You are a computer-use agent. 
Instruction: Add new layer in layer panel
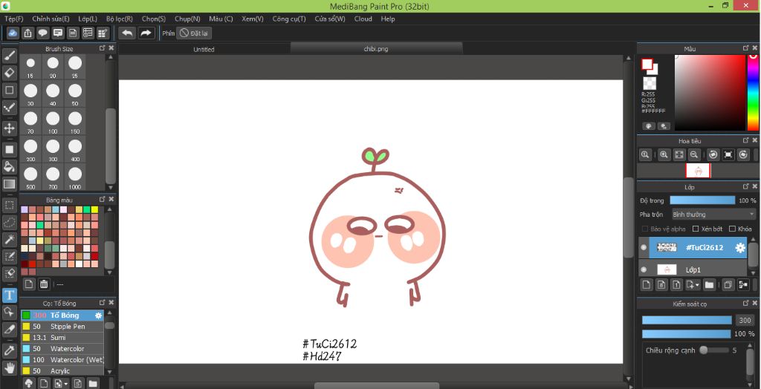click(646, 285)
